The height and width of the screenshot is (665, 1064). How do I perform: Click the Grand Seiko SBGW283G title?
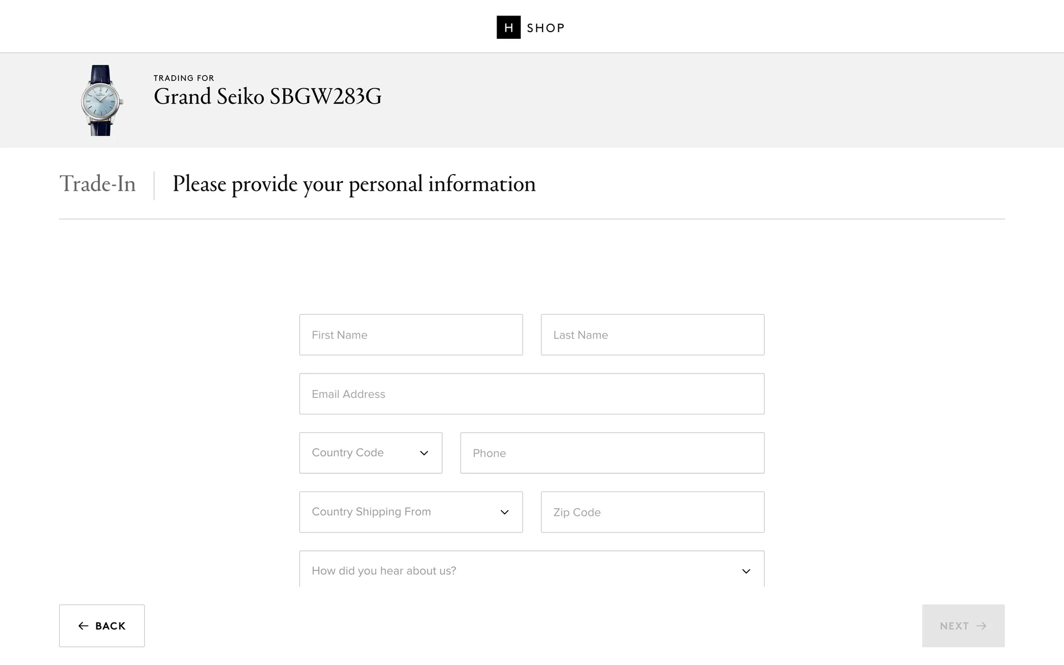pos(267,96)
